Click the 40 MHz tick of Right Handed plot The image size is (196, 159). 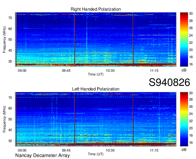(x=10, y=51)
